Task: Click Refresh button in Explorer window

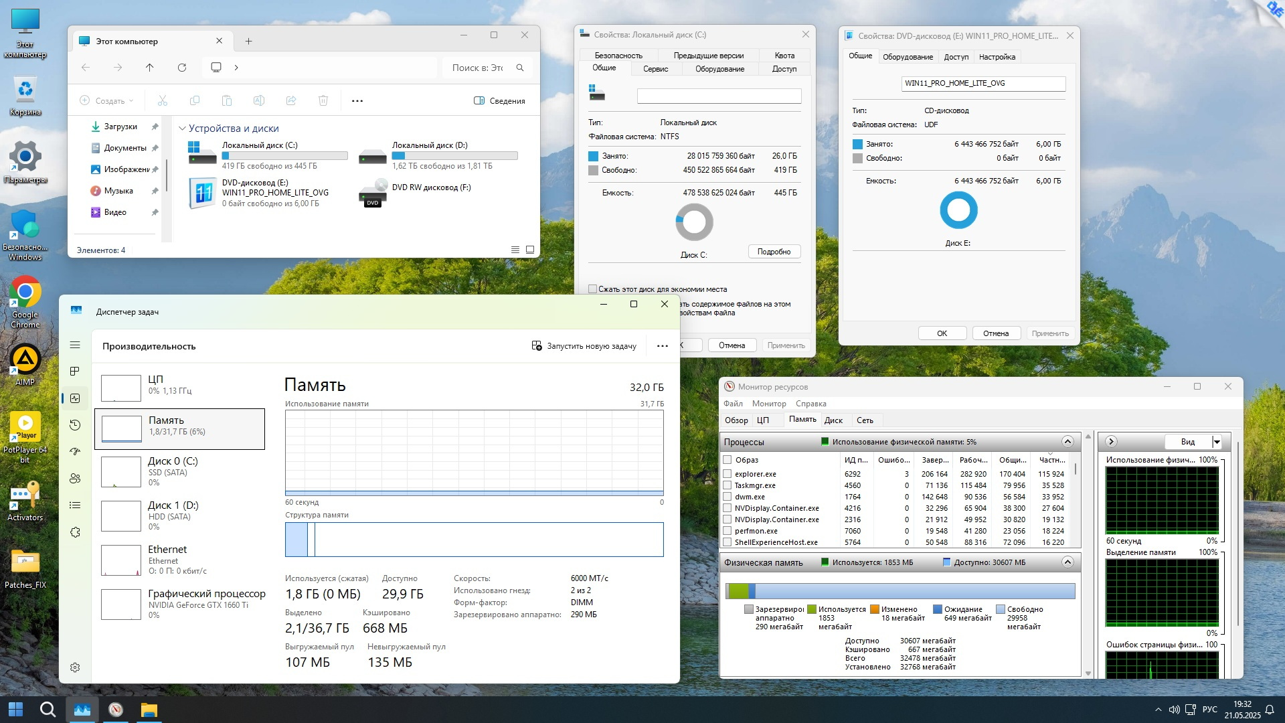Action: pos(181,68)
